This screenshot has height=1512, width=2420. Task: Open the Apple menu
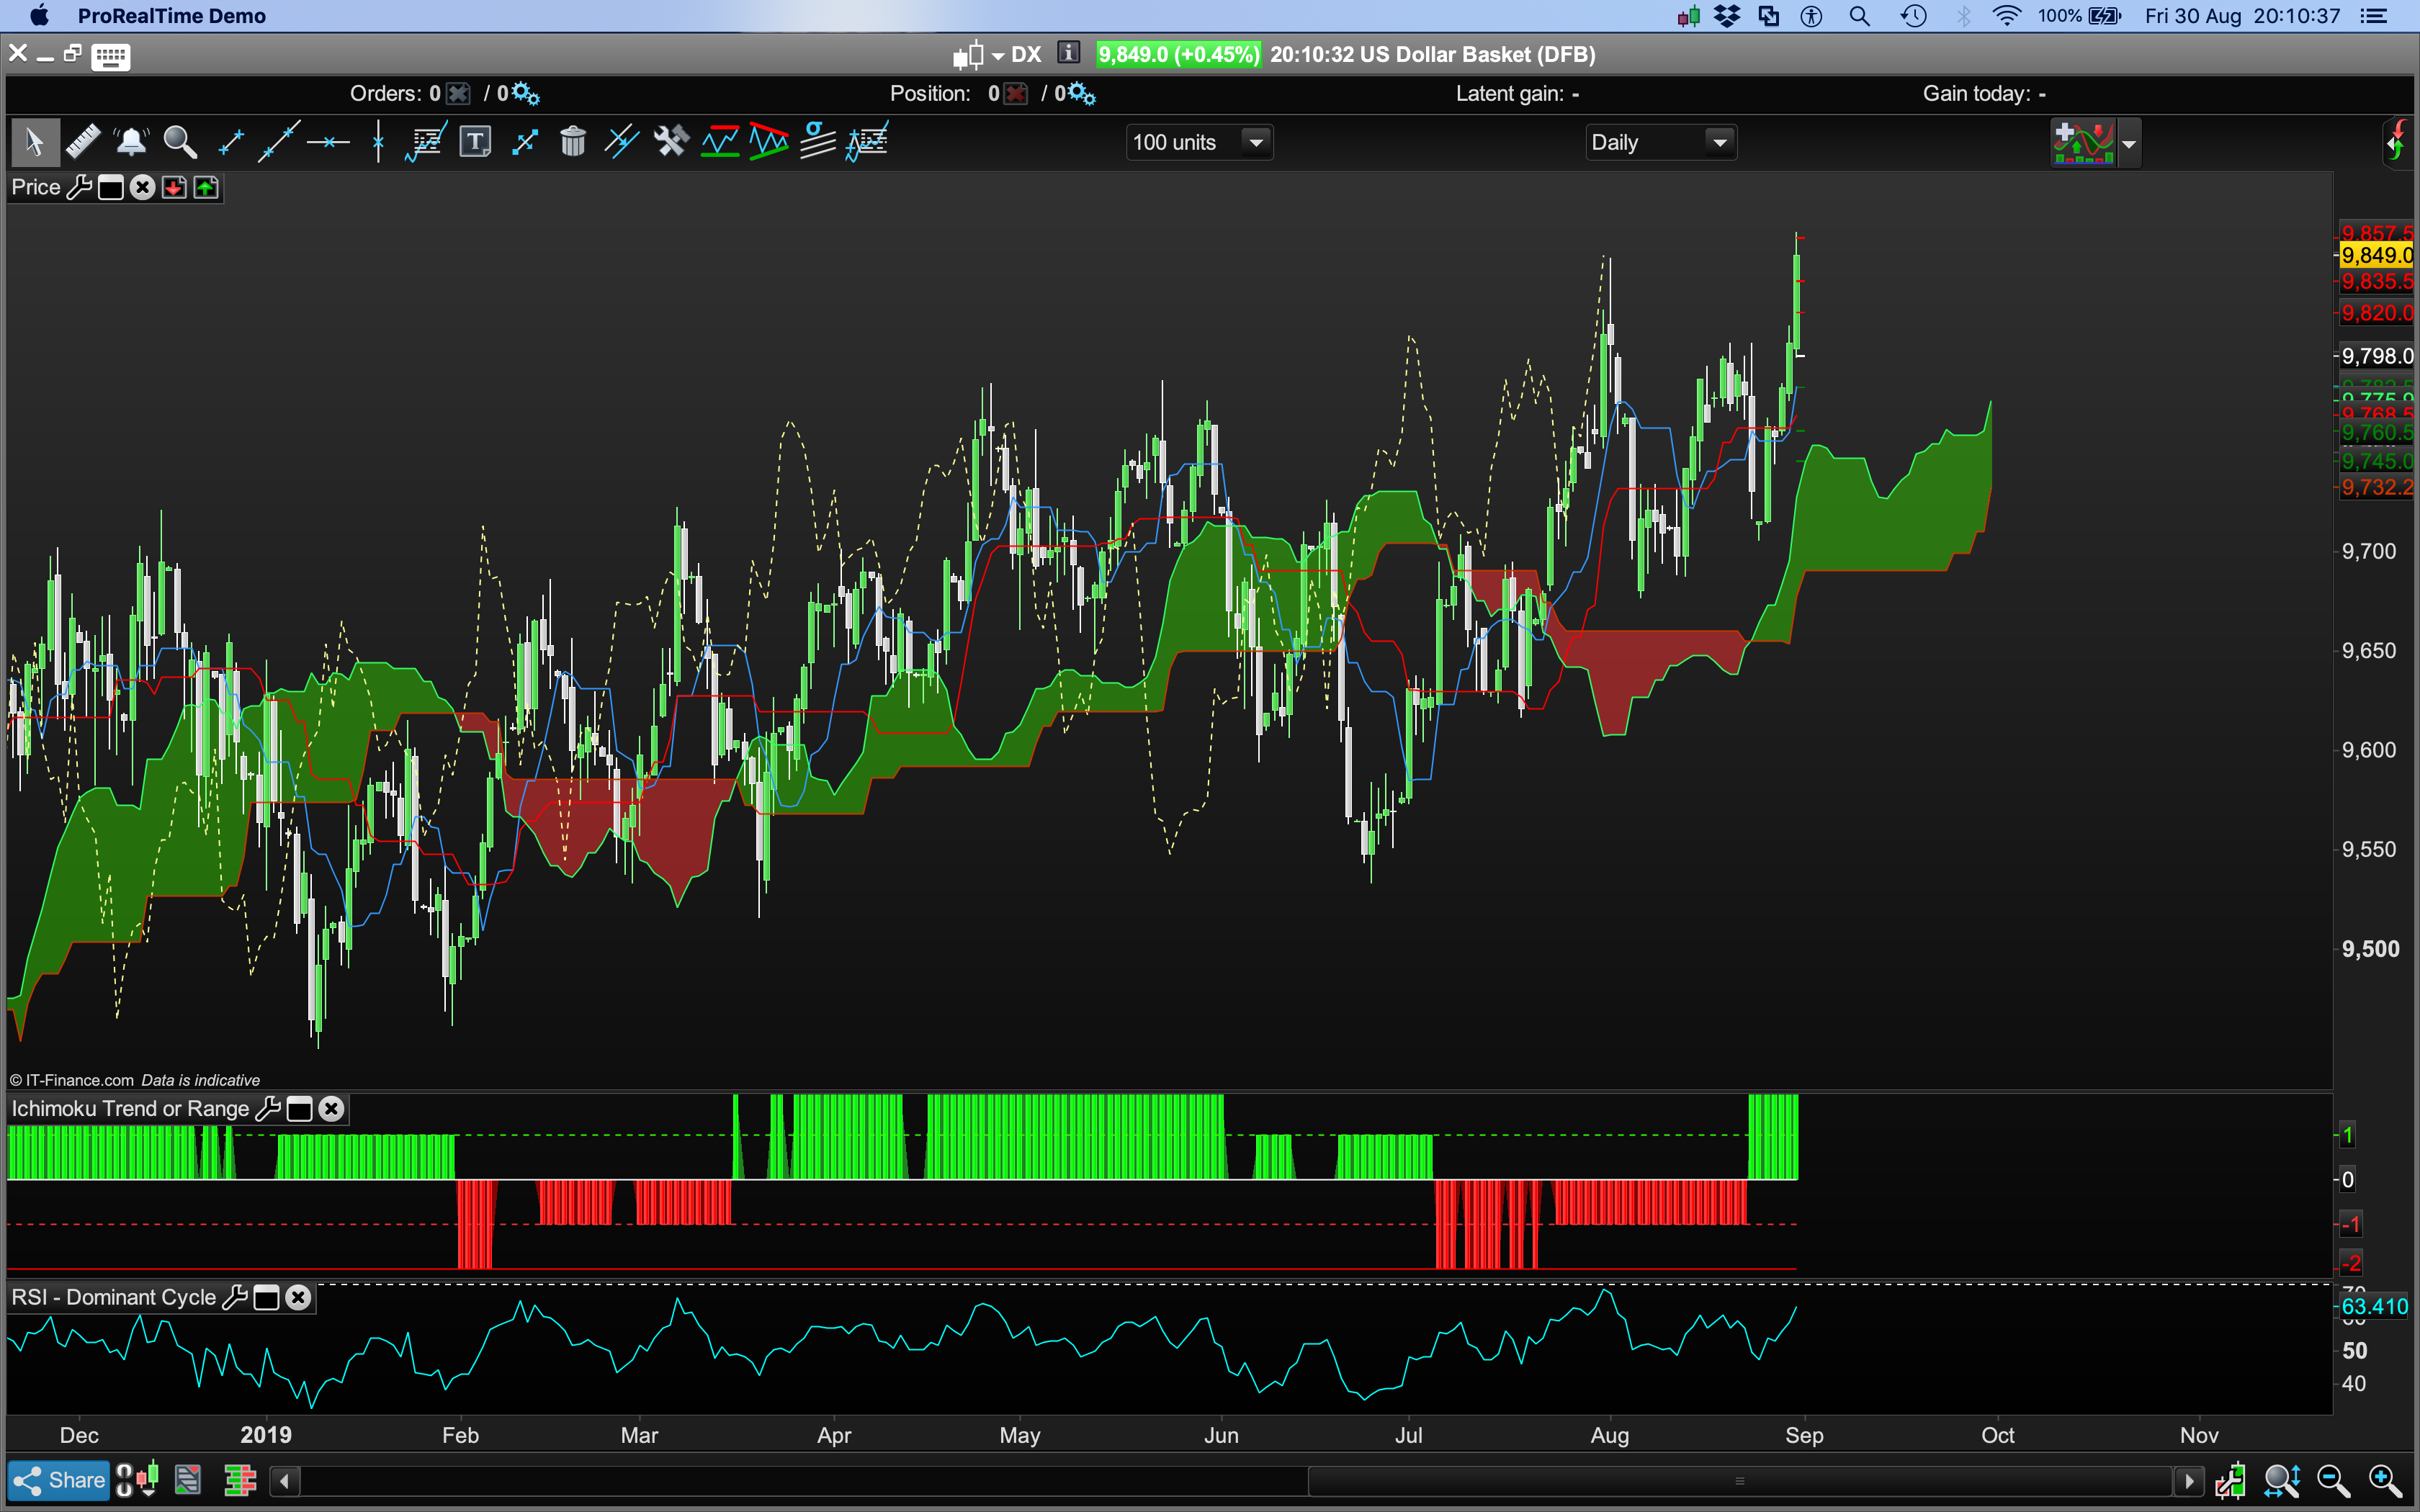click(x=39, y=16)
